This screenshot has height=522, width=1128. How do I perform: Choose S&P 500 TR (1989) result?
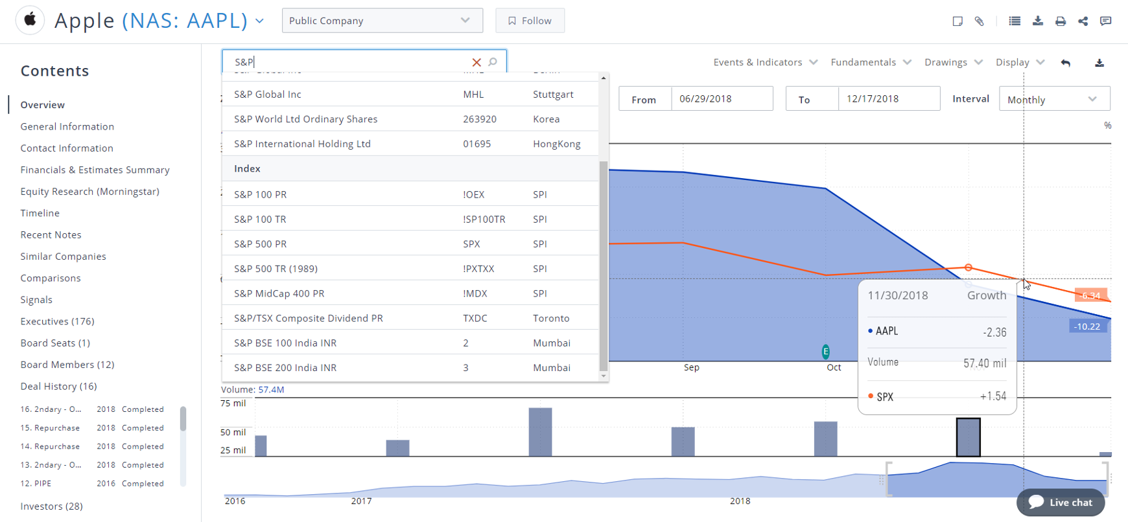click(x=410, y=268)
